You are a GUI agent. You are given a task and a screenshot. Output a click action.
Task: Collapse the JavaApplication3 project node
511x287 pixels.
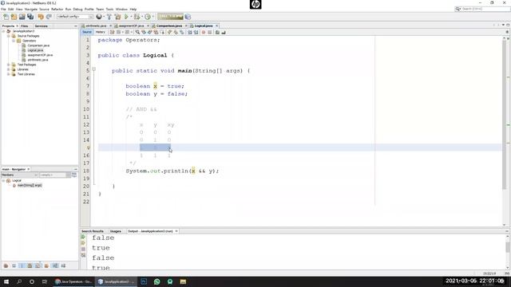[3, 31]
